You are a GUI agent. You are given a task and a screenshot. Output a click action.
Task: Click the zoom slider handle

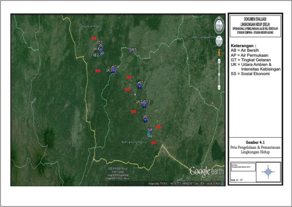[219, 74]
